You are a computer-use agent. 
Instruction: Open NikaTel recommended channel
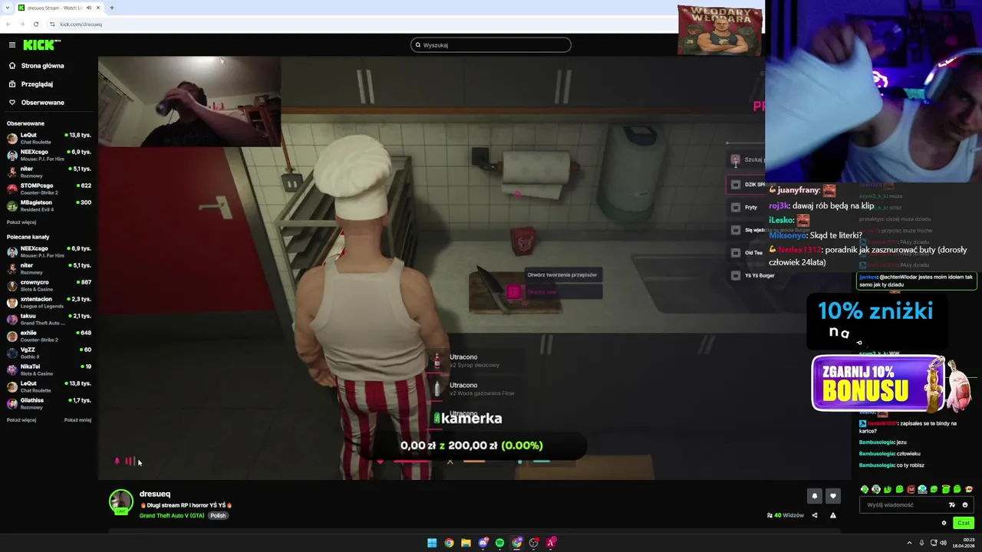[x=48, y=370]
